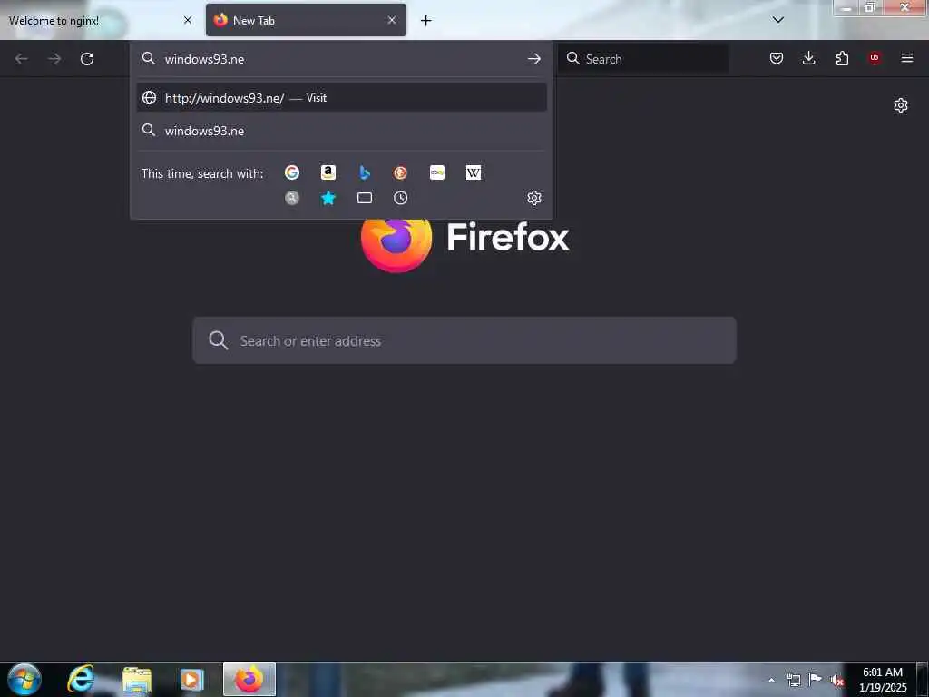The width and height of the screenshot is (929, 697).
Task: Visit http://windows93.ne/ suggestion
Action: point(342,98)
